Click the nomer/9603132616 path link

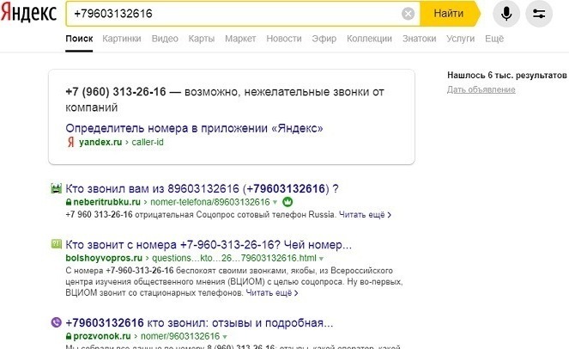180,336
